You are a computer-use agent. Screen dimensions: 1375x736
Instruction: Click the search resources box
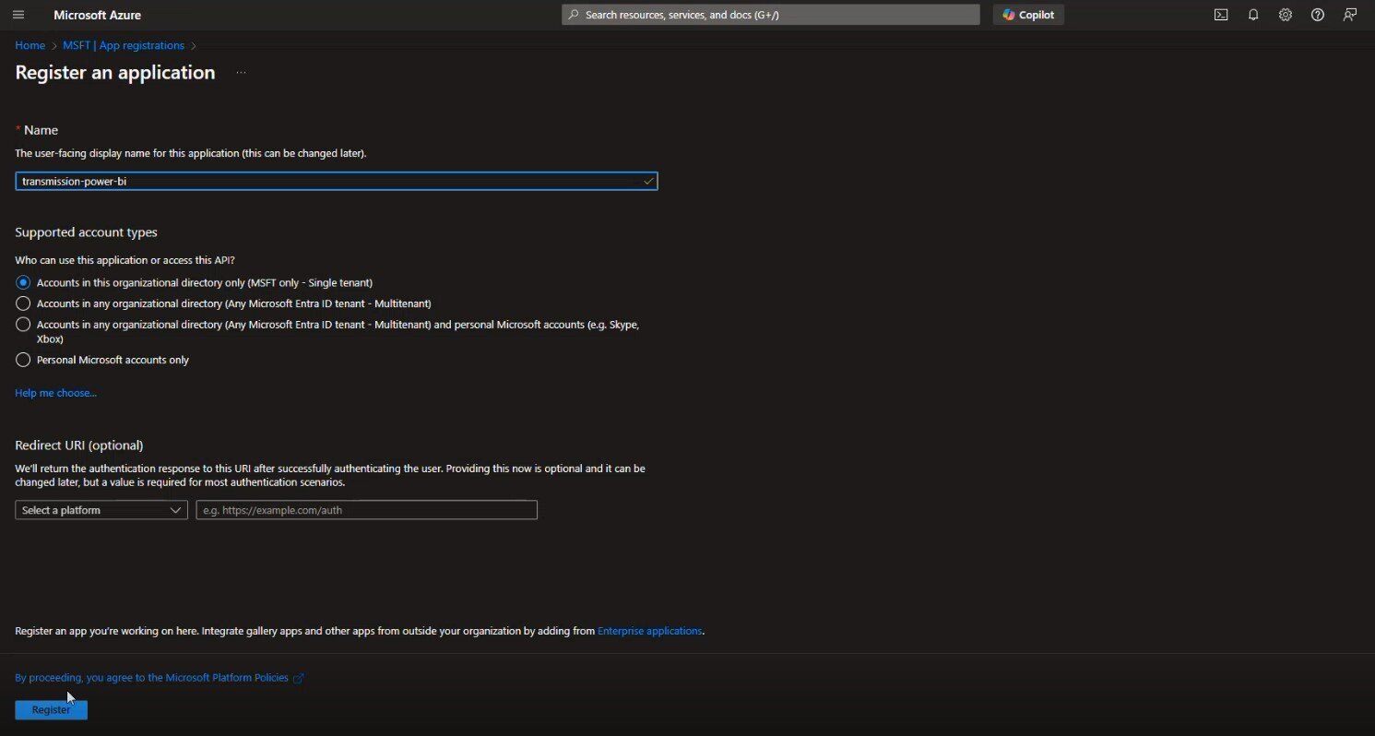(x=771, y=15)
